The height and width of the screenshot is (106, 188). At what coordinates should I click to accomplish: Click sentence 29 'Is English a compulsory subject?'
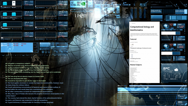tap(18, 63)
